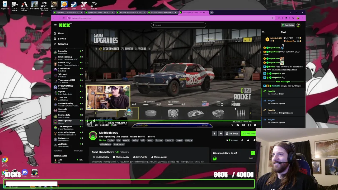The image size is (338, 190).
Task: Open Browse in the sidebar
Action: pos(62,39)
